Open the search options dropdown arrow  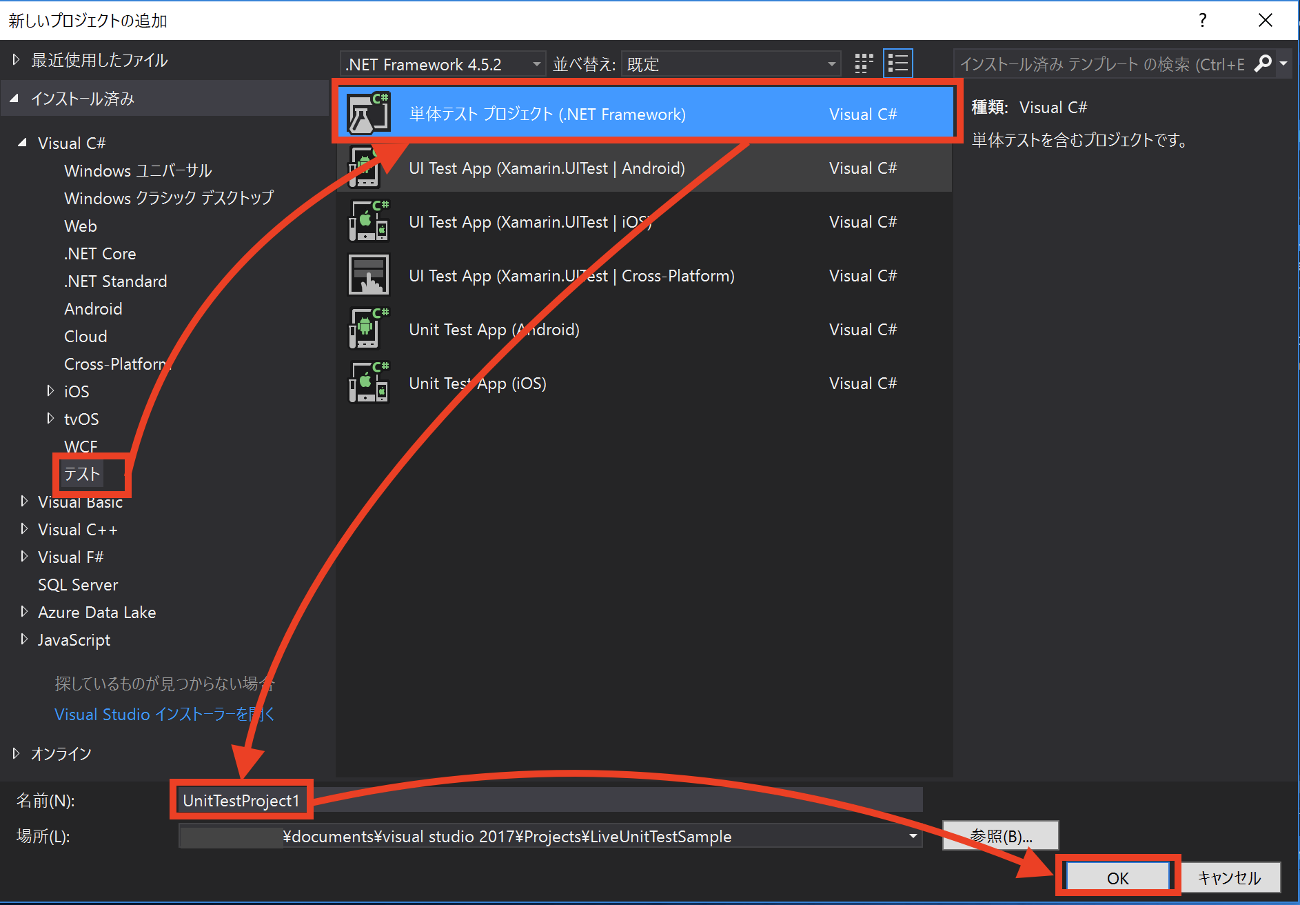point(1283,63)
